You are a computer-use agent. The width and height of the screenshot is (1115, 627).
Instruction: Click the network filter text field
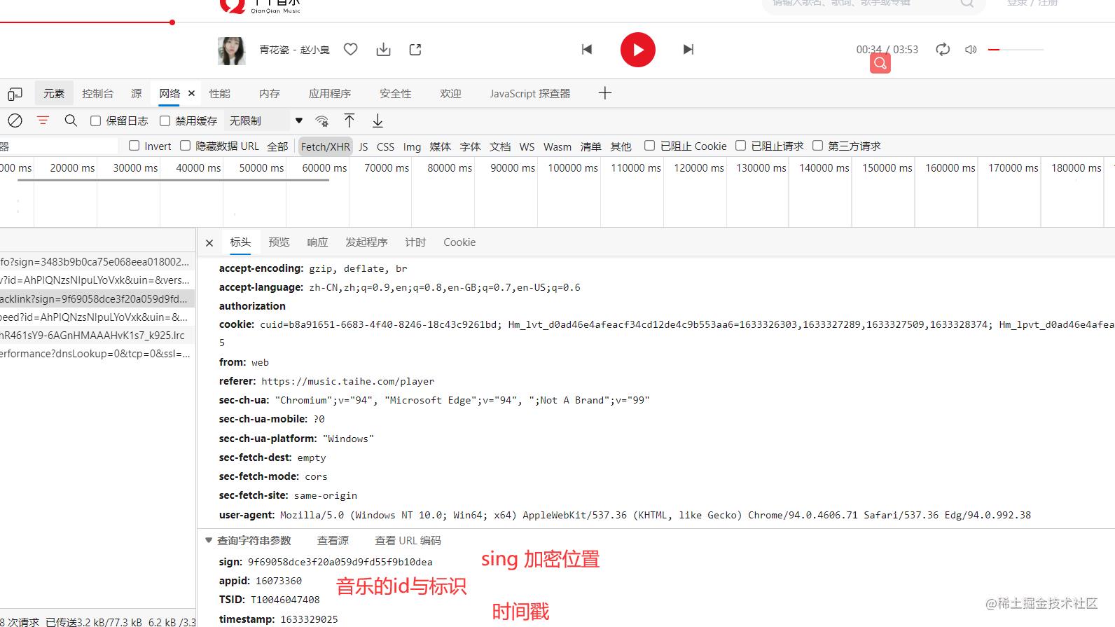click(59, 146)
